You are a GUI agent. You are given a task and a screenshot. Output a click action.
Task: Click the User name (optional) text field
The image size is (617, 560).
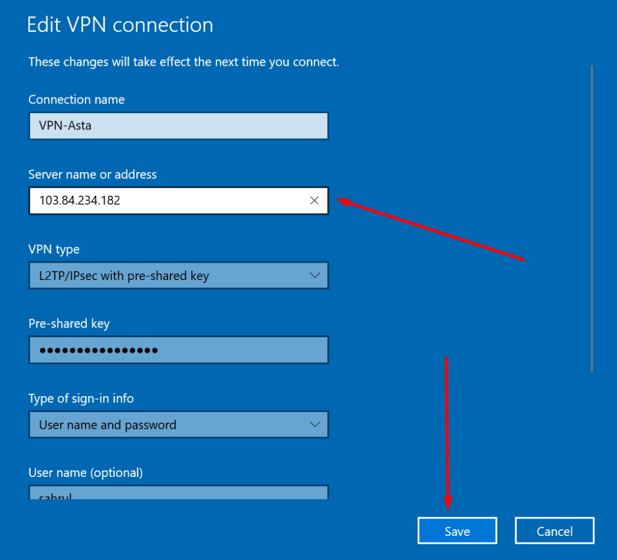pyautogui.click(x=178, y=494)
